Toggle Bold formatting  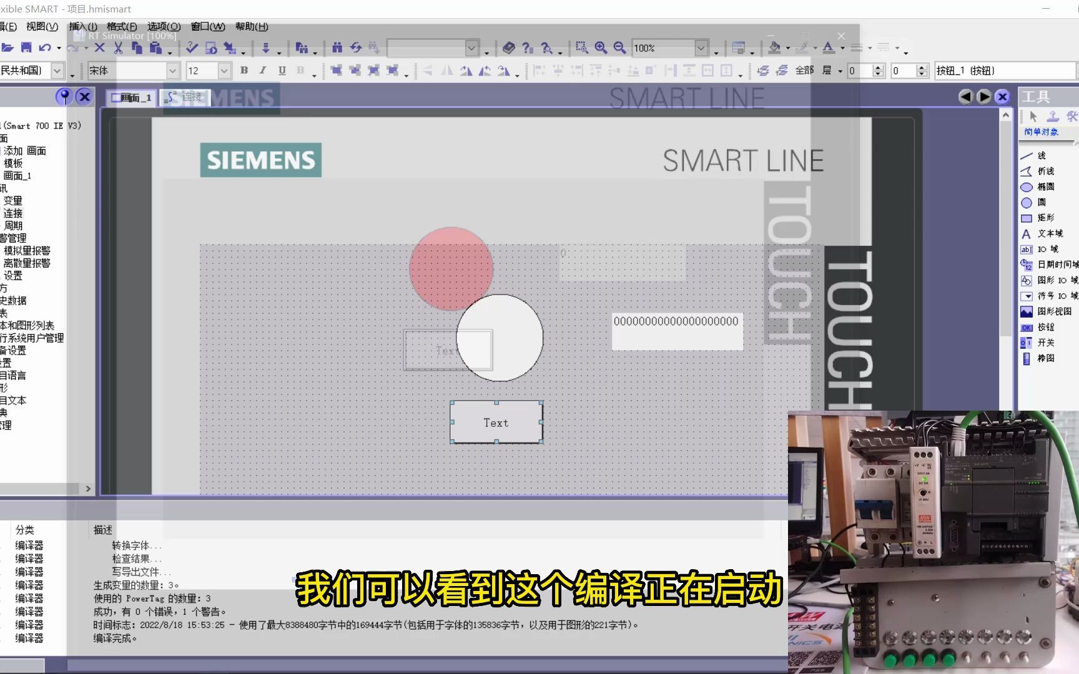tap(244, 71)
